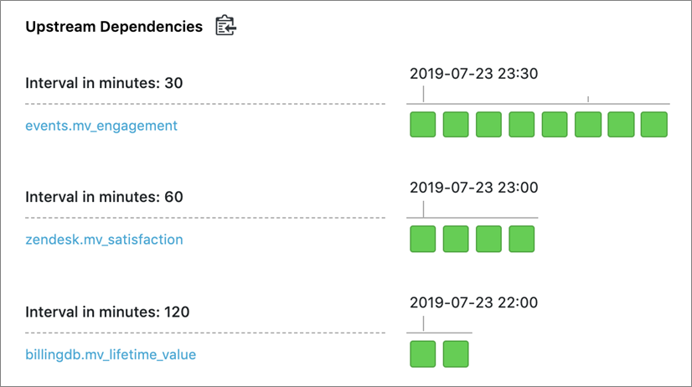The width and height of the screenshot is (692, 387).
Task: Select sixth green square in events.mv_engagement row
Action: point(588,125)
